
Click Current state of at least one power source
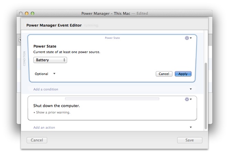pyautogui.click(x=67, y=52)
